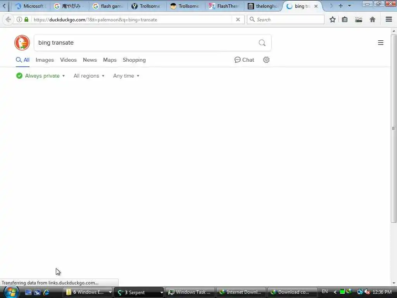Expand the All regions dropdown

click(89, 76)
